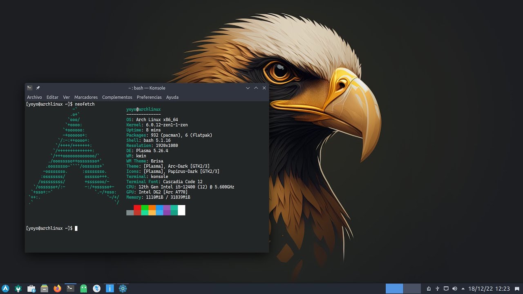
Task: Click the 'GPU: Intel DG2 [Arc A770]' line
Action: tap(157, 192)
